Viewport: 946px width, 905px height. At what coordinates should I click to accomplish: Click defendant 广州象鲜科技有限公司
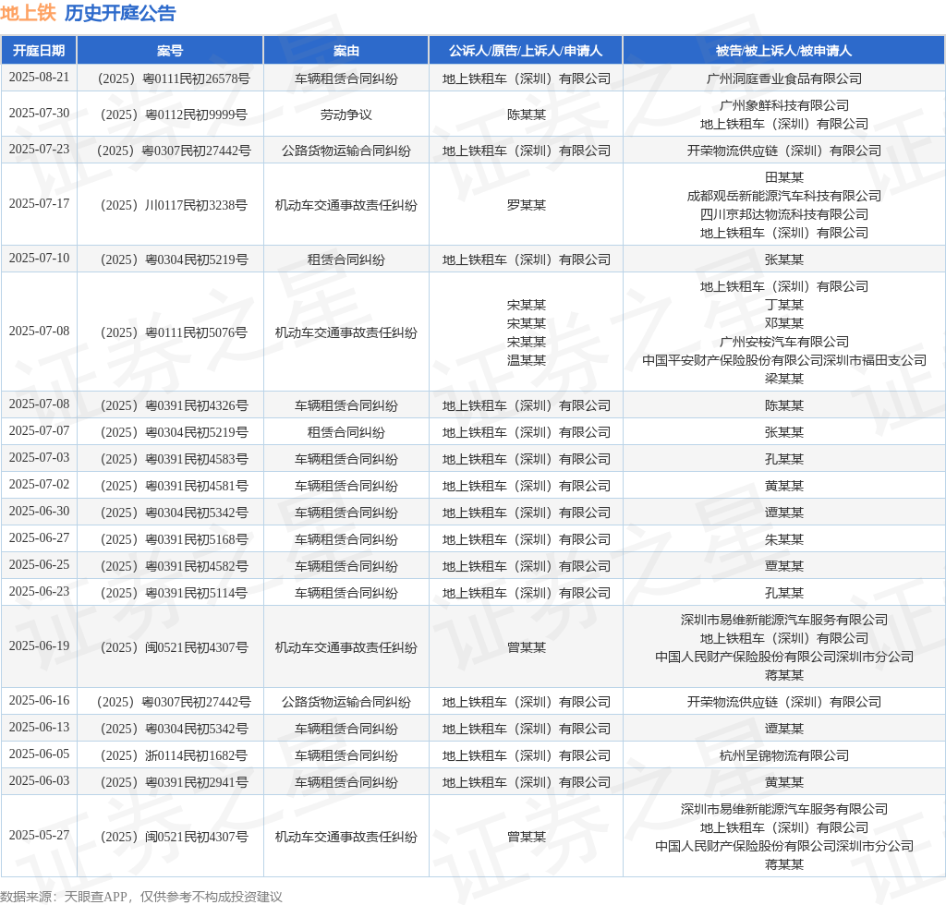[x=784, y=105]
